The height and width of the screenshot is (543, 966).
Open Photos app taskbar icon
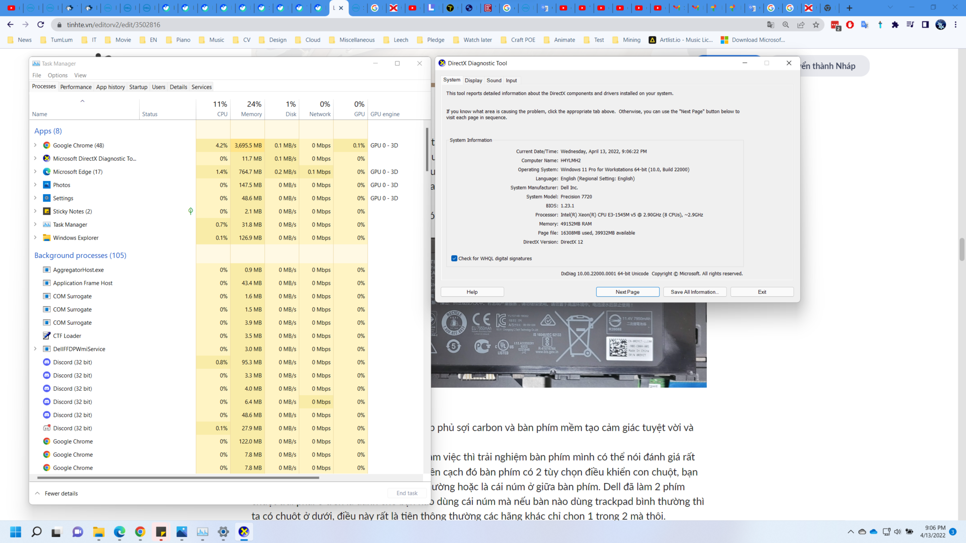(x=181, y=531)
